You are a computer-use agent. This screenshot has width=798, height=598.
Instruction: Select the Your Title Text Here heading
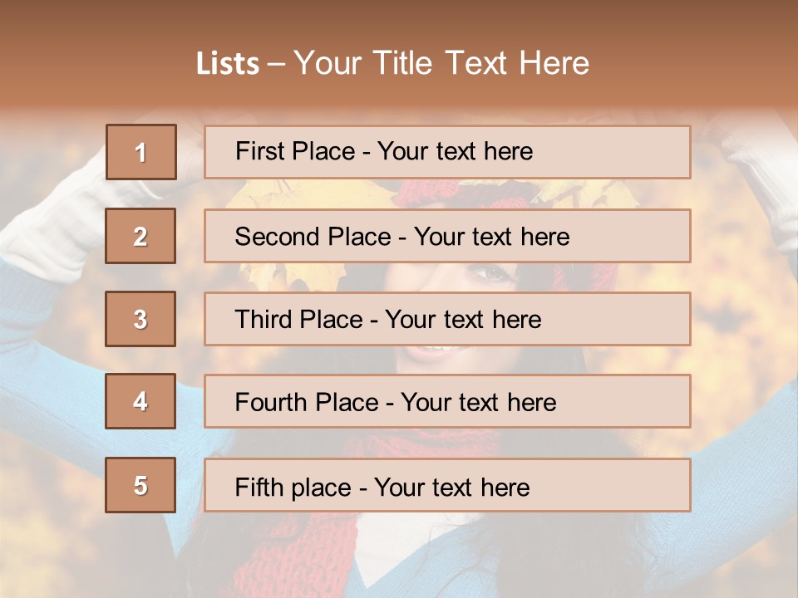coord(441,64)
